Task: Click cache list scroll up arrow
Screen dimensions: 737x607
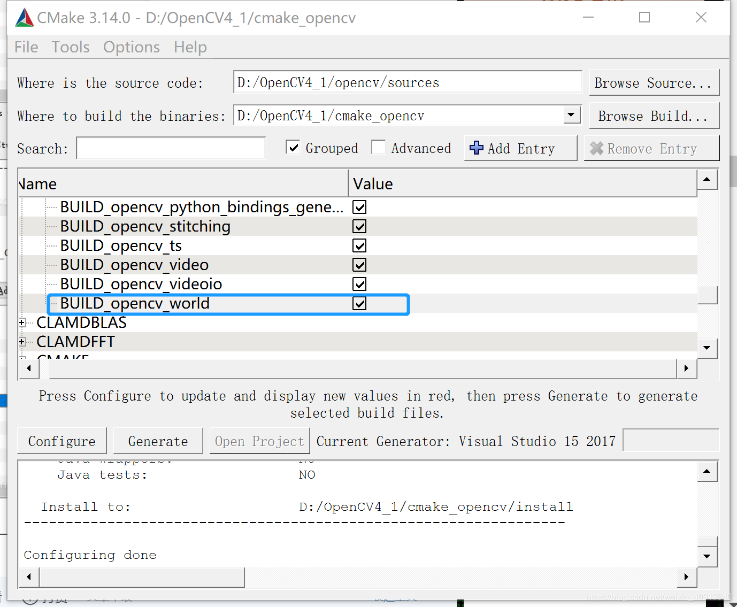Action: [x=707, y=179]
